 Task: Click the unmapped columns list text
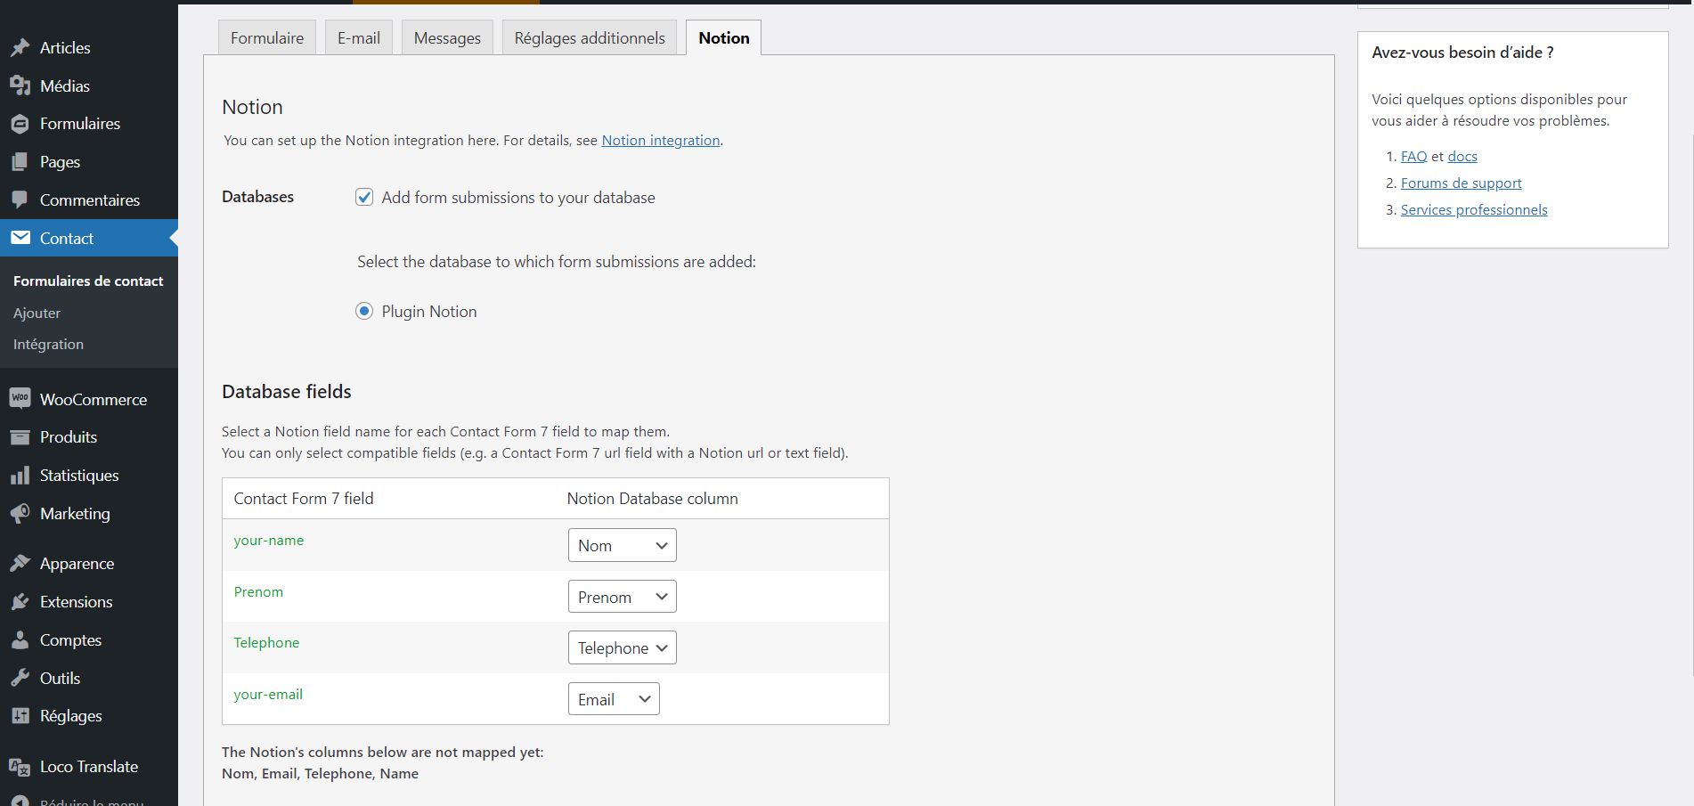(x=320, y=774)
